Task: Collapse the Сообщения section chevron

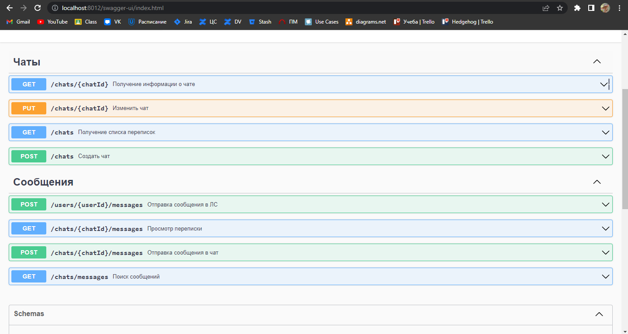Action: tap(597, 182)
